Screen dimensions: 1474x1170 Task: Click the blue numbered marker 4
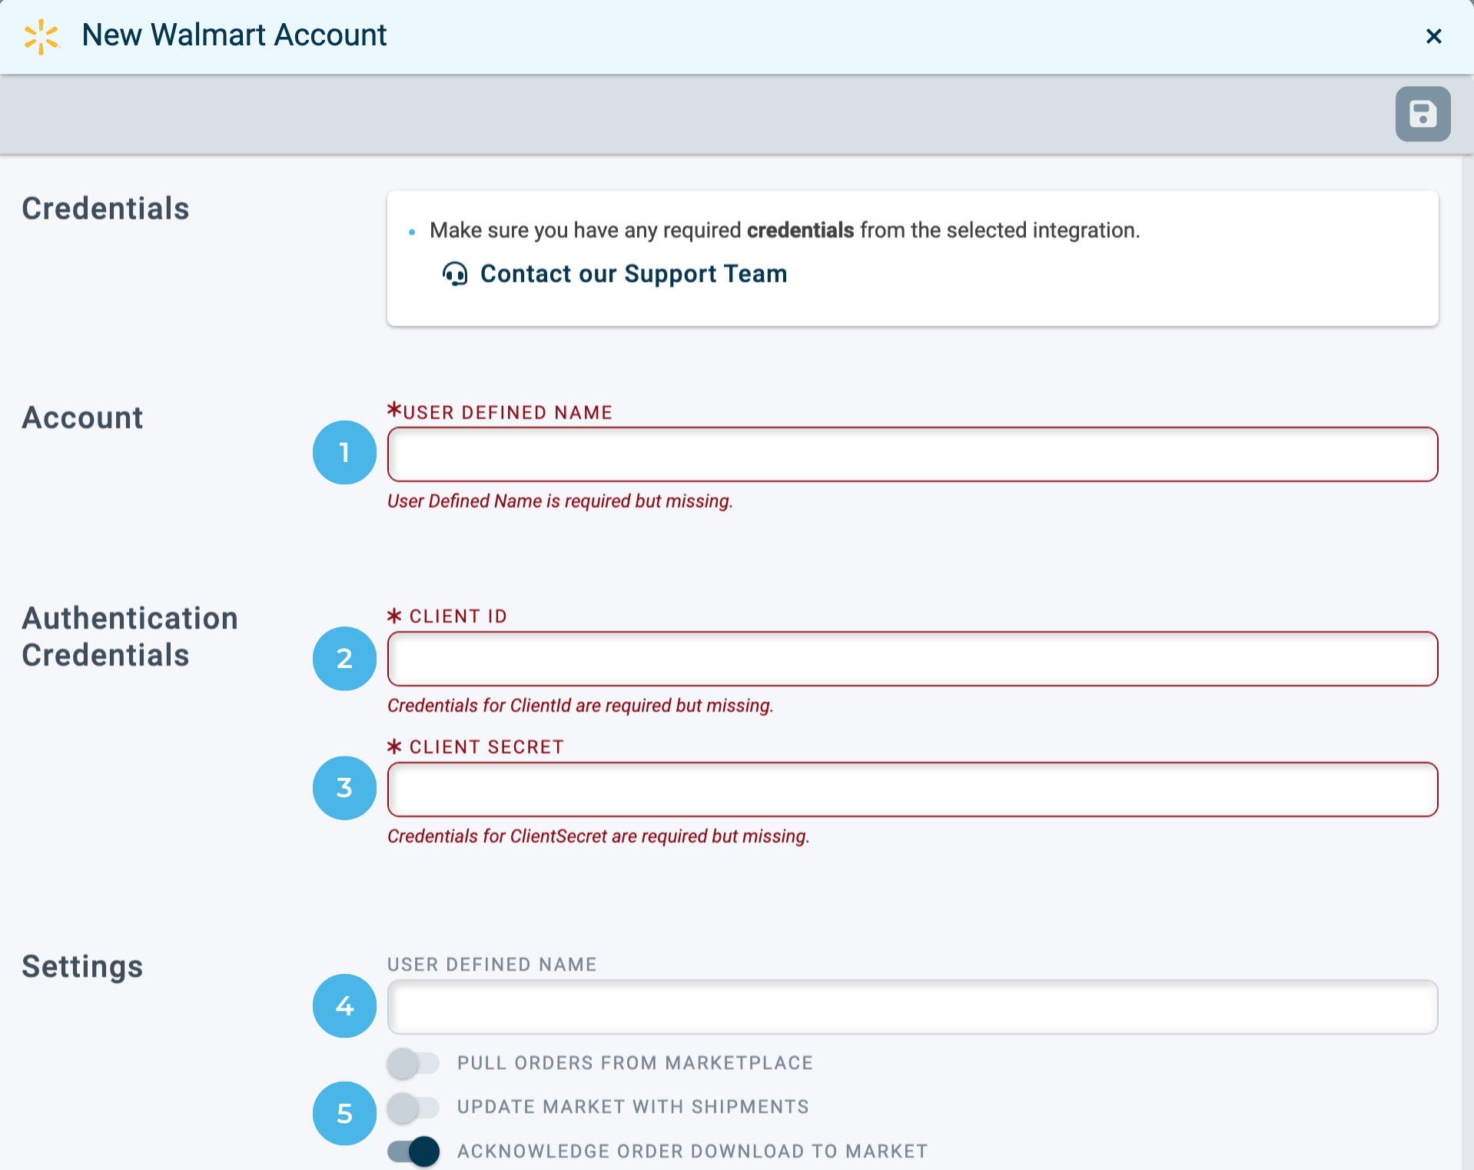click(x=344, y=1005)
